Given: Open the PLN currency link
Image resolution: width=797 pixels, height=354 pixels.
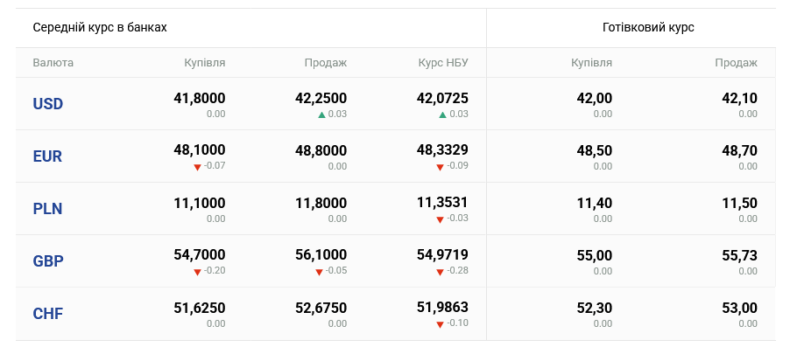Looking at the screenshot, I should point(47,209).
